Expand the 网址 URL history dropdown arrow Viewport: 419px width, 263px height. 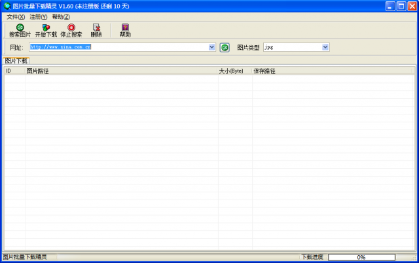pyautogui.click(x=211, y=47)
